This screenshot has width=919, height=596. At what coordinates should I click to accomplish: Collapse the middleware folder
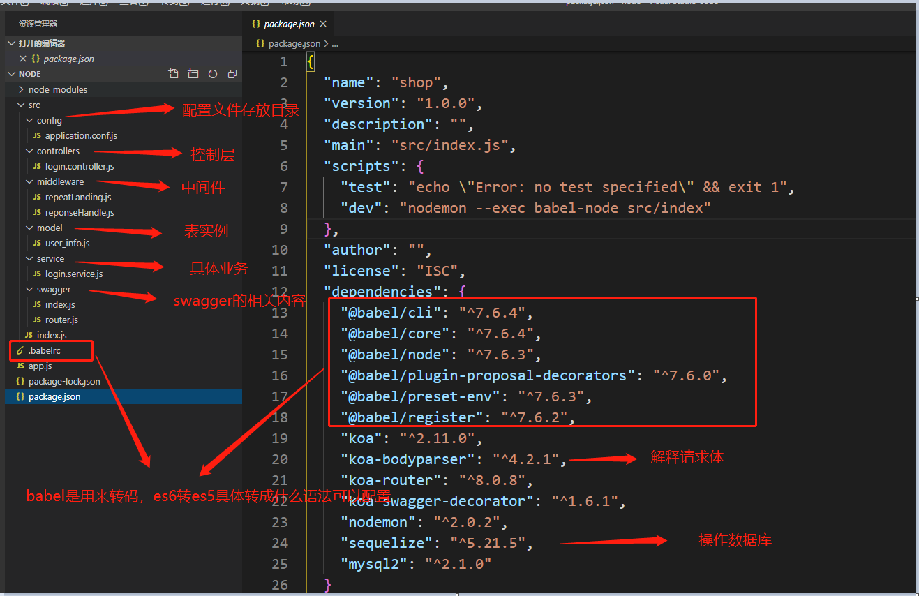click(x=30, y=181)
